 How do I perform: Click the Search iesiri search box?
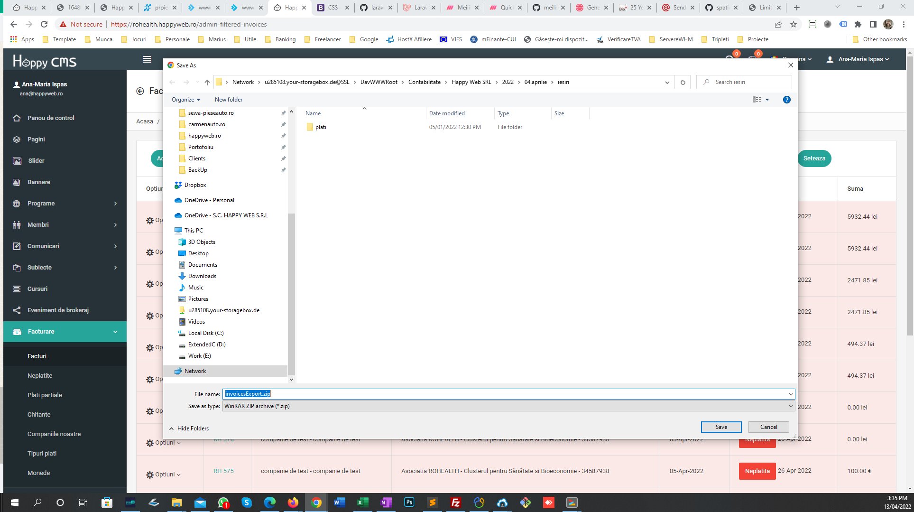744,82
